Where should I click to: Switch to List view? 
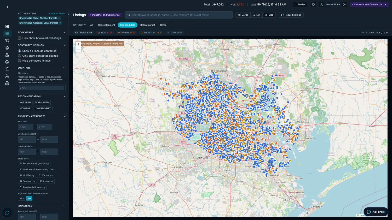pos(256,15)
